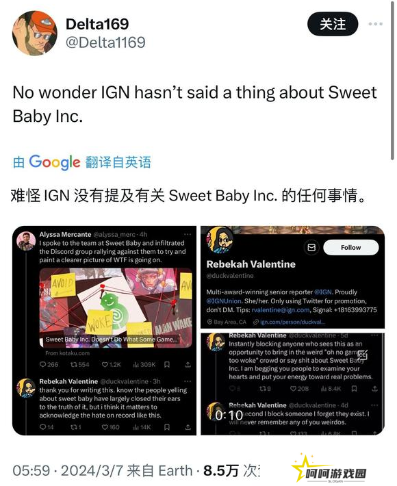397x486 pixels.
Task: Open the ign.com/person/duckval link
Action: [292, 322]
